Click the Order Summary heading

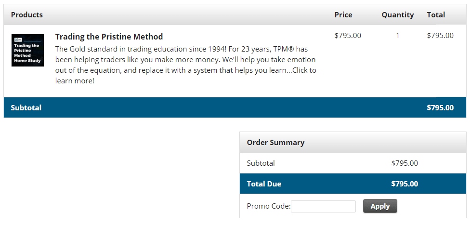[275, 143]
